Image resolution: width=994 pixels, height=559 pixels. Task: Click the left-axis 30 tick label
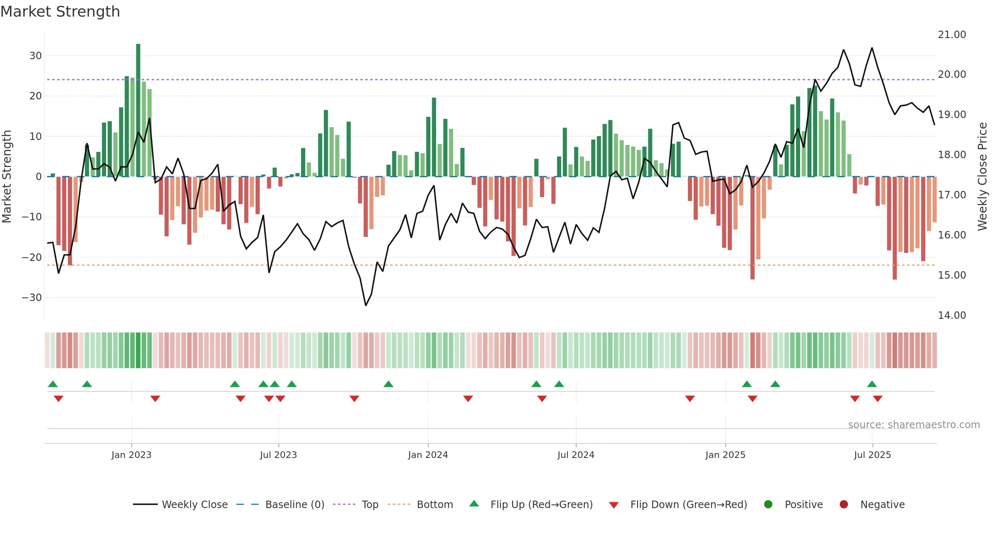tap(36, 56)
